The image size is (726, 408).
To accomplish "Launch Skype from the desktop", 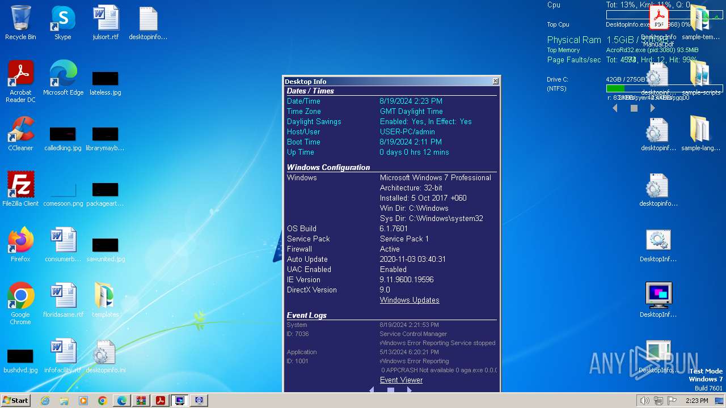I will [63, 23].
